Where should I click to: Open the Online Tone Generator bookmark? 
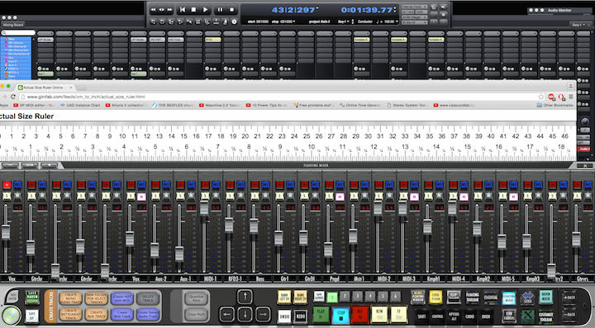(x=361, y=106)
